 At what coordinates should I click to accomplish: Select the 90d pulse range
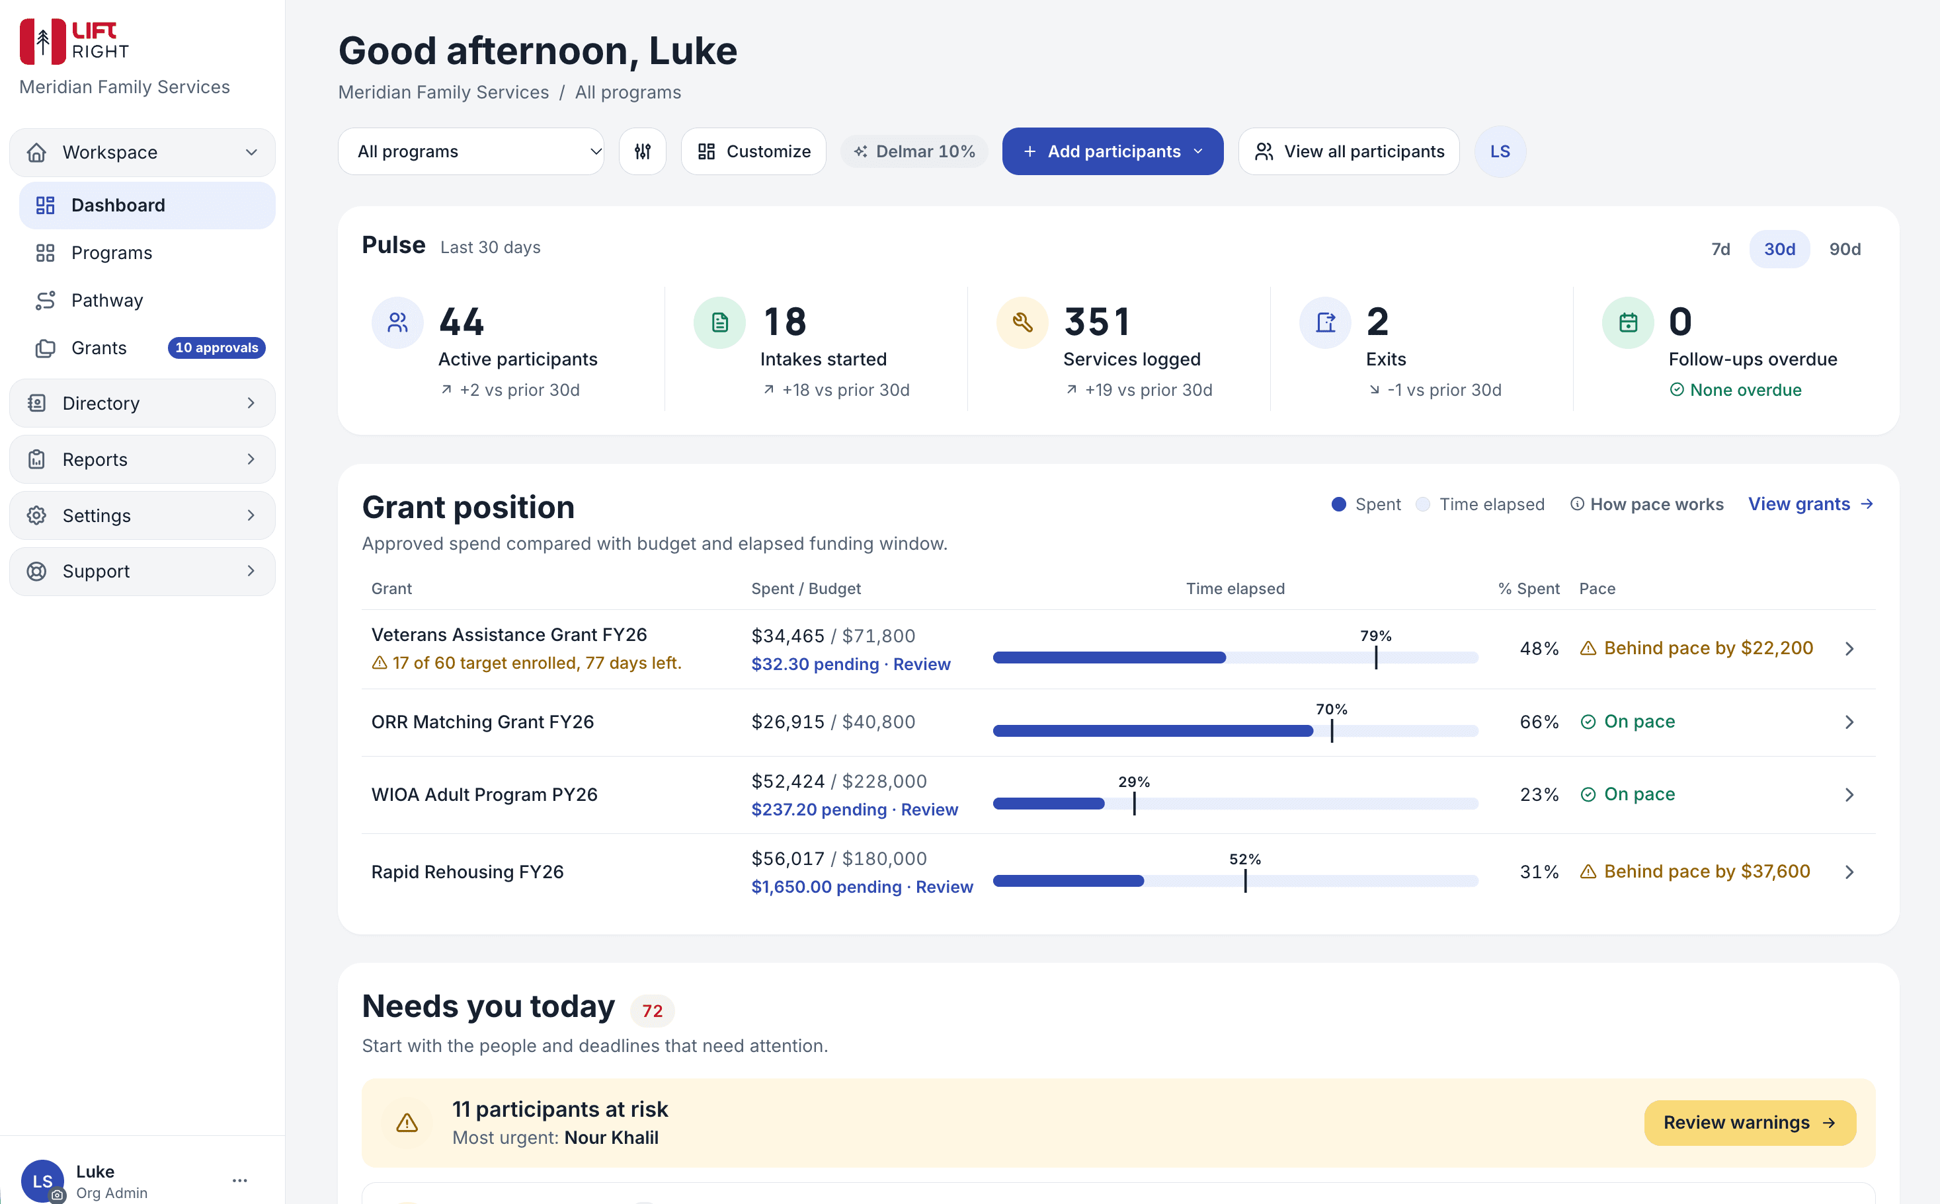pos(1844,249)
